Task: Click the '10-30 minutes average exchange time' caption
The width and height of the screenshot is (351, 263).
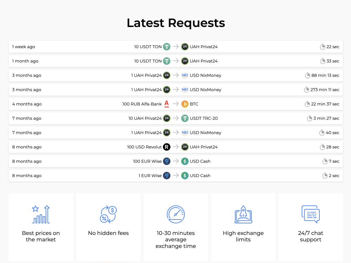Action: click(x=176, y=240)
